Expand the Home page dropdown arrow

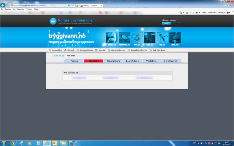(184, 13)
